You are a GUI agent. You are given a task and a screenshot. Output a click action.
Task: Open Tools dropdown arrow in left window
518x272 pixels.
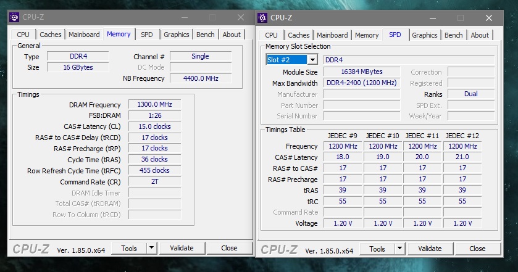tap(152, 248)
